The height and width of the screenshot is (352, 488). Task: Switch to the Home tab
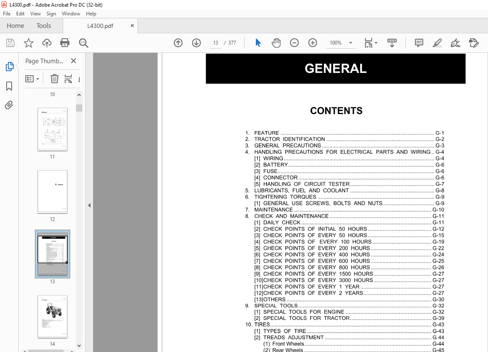(x=15, y=25)
